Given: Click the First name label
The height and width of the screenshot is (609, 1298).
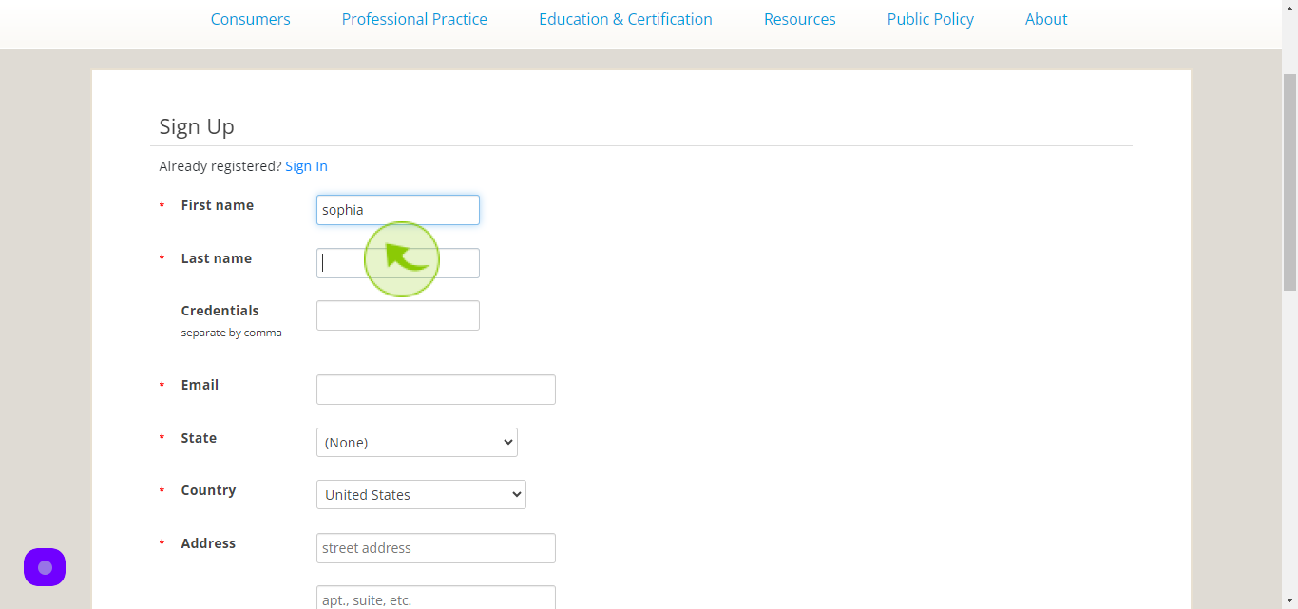Looking at the screenshot, I should 218,205.
